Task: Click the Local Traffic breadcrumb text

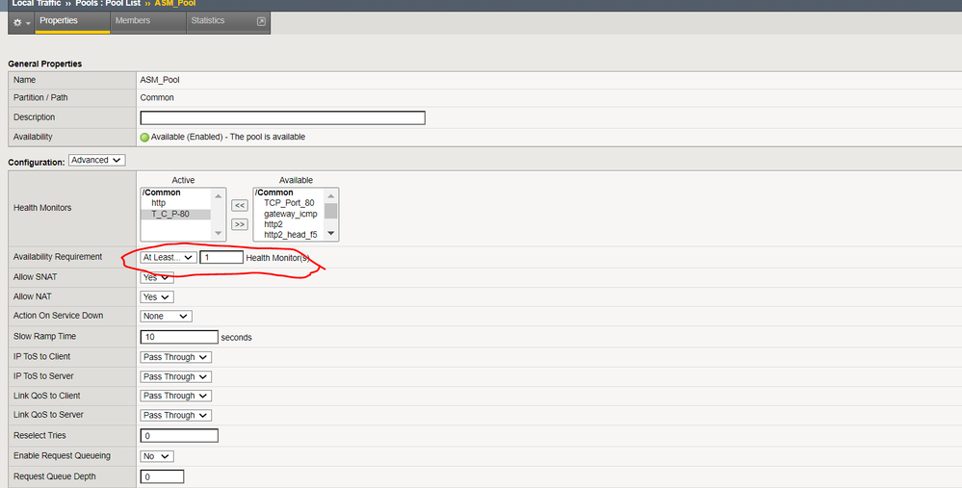Action: [x=37, y=3]
